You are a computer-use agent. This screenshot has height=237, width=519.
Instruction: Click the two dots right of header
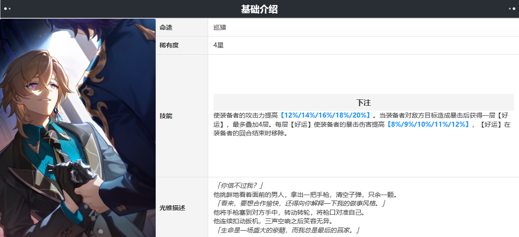[512, 9]
